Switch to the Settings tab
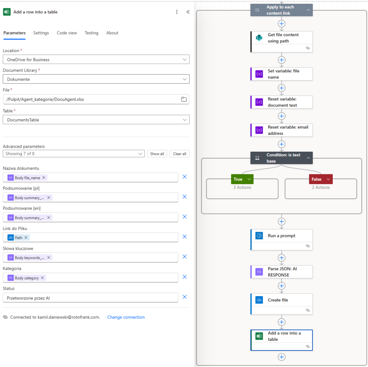Viewport: 368px width, 367px height. [41, 33]
